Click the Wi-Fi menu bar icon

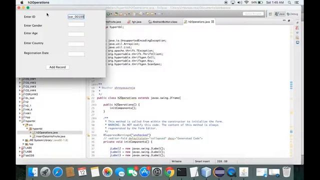[246, 2]
